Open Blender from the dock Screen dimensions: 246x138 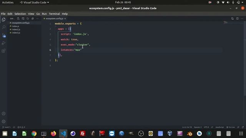point(189,133)
